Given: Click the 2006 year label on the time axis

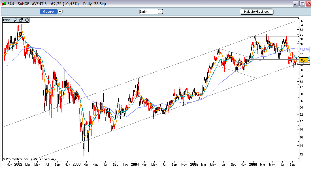Looking at the screenshot, I should point(253,164).
